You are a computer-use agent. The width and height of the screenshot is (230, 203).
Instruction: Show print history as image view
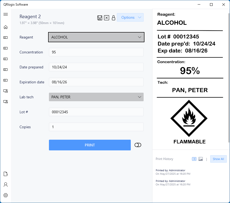[x=201, y=159]
